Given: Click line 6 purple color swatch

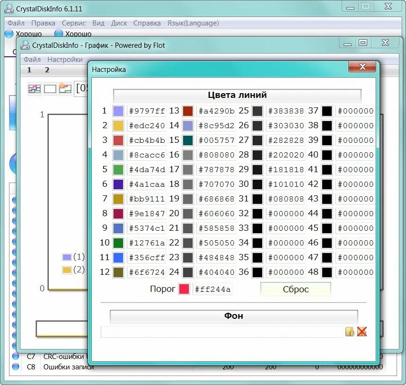Looking at the screenshot, I should pyautogui.click(x=118, y=184).
